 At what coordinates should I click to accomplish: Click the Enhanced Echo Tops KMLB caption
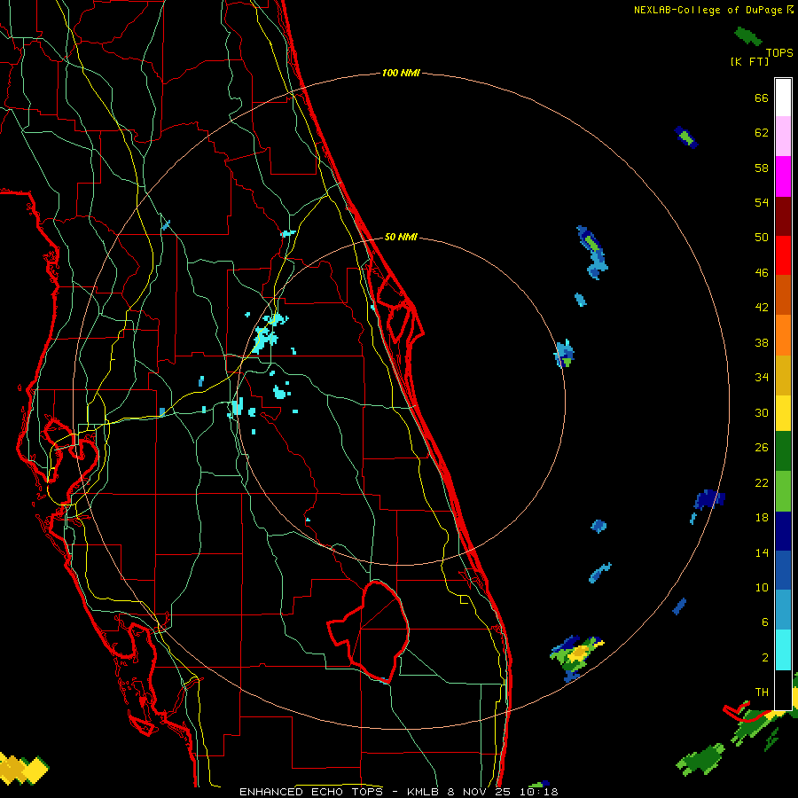398,792
